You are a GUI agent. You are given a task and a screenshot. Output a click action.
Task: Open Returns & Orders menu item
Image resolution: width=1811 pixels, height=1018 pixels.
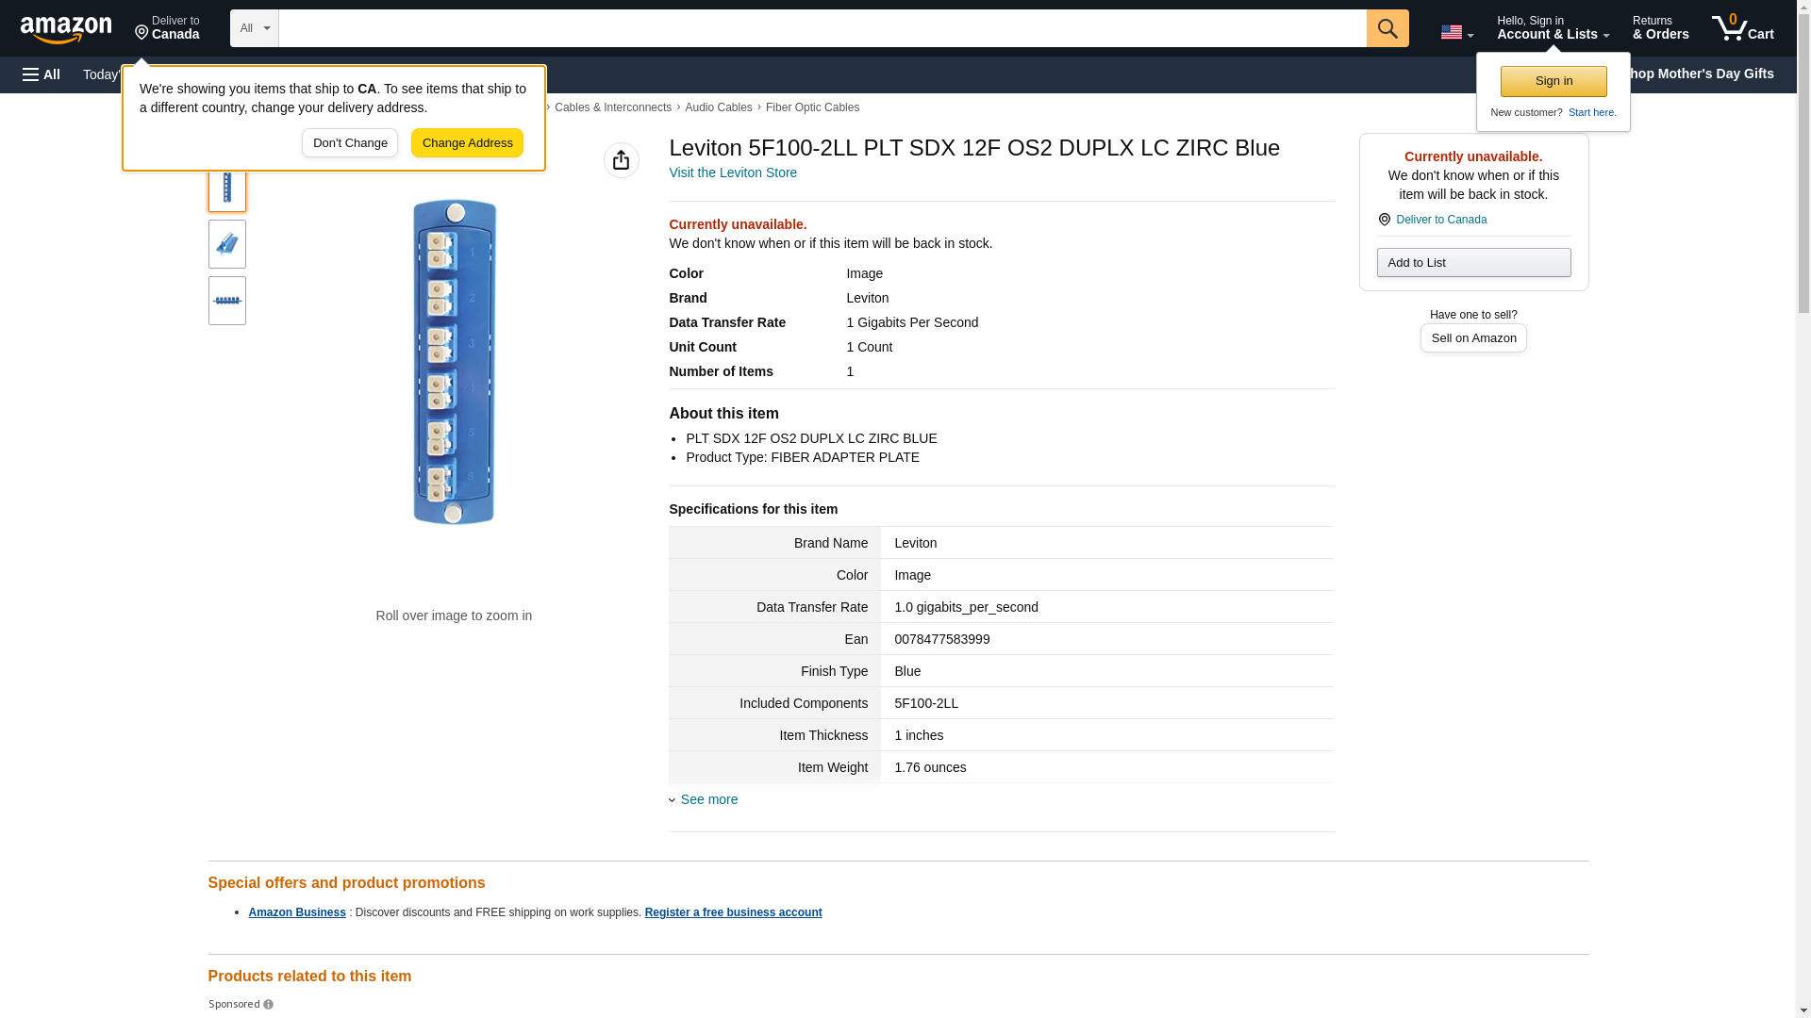tap(1660, 28)
